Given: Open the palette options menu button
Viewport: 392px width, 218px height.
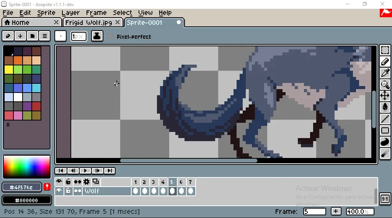Looking at the screenshot, I should coord(45,36).
